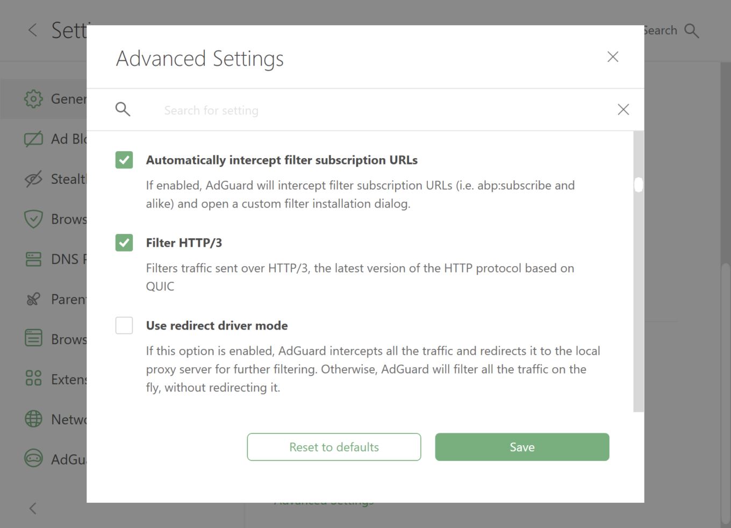
Task: Open the Extensions section grid icon
Action: (33, 379)
